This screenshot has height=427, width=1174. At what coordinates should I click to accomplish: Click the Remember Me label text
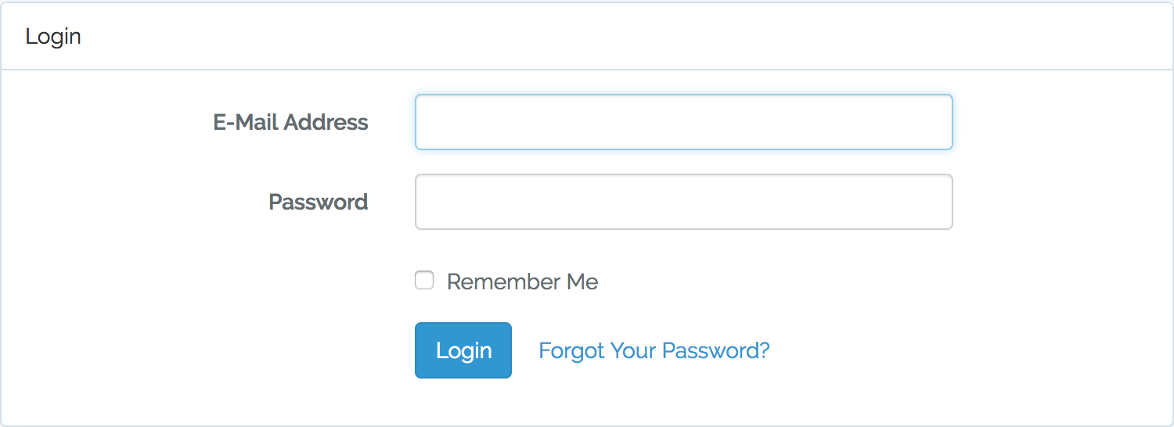[522, 282]
